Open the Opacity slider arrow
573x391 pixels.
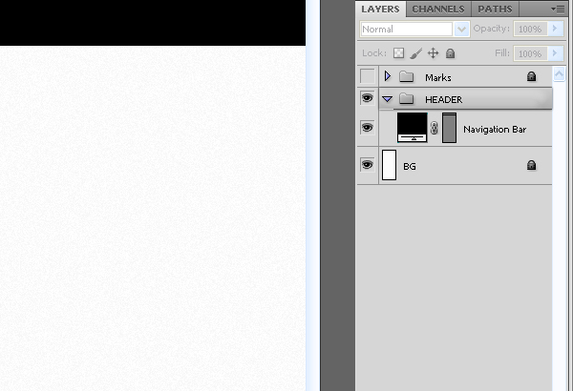click(x=556, y=29)
